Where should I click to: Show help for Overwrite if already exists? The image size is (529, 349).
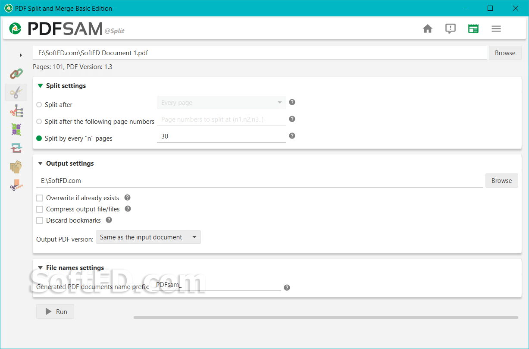click(127, 198)
